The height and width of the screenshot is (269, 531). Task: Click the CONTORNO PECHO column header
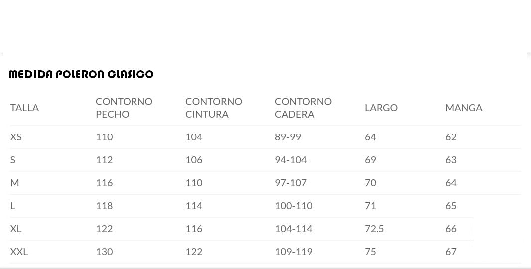pos(124,108)
